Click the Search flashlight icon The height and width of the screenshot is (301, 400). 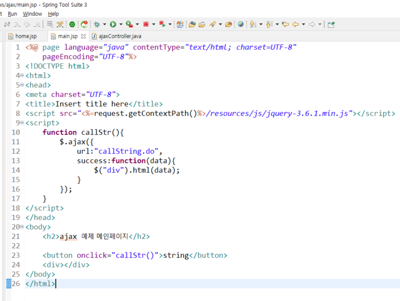click(x=213, y=25)
